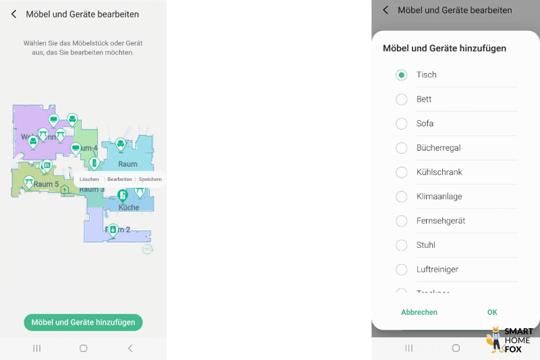
Task: Tap the fridge marker in Küche
Action: click(x=123, y=195)
